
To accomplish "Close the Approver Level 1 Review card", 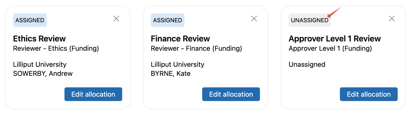I will click(x=392, y=19).
